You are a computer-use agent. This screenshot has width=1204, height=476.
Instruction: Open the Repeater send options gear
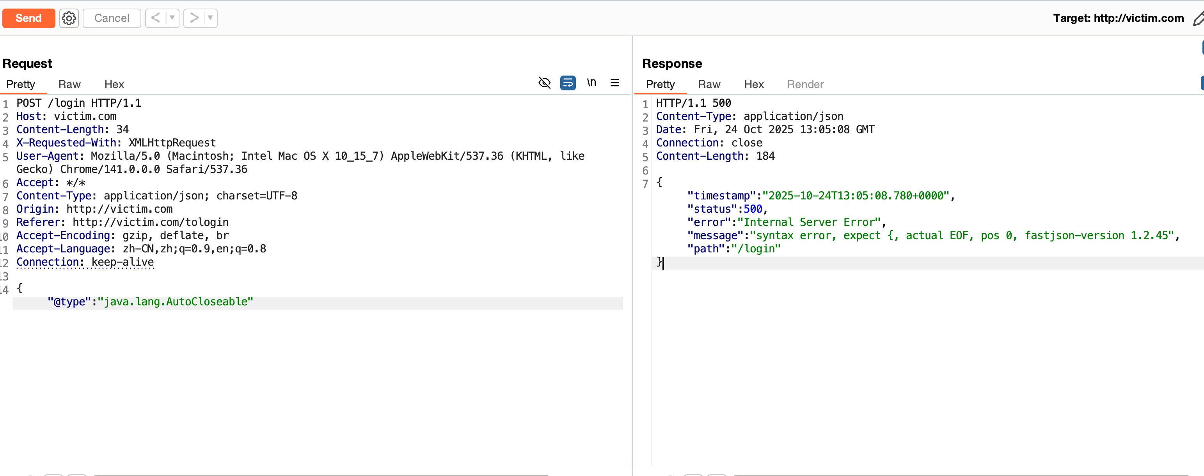(69, 18)
